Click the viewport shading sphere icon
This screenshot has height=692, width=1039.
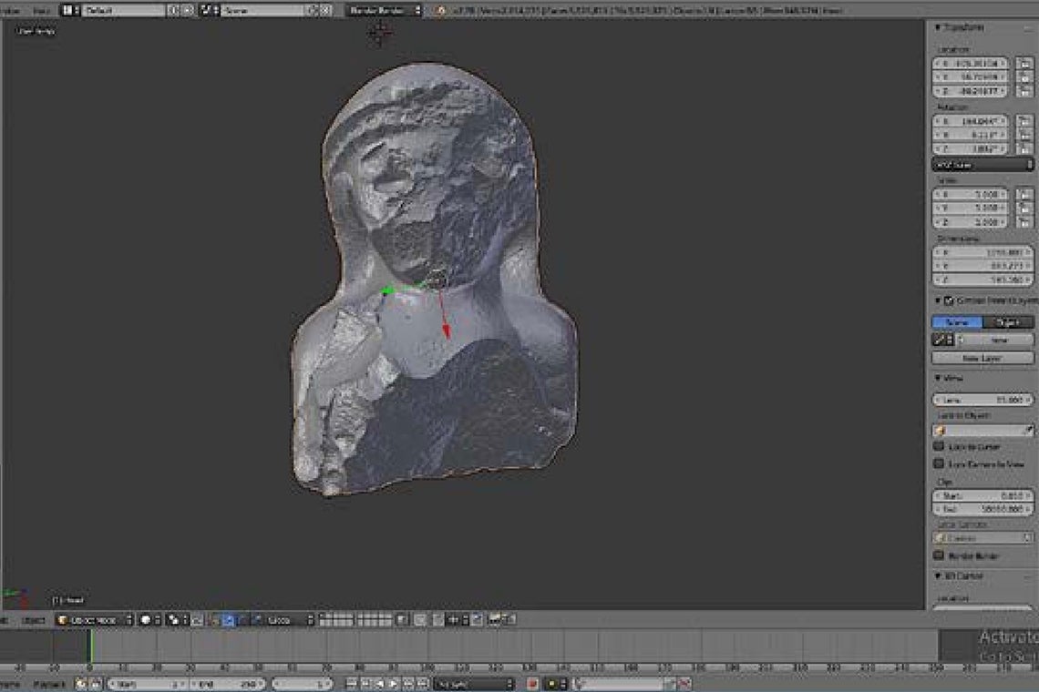[146, 620]
